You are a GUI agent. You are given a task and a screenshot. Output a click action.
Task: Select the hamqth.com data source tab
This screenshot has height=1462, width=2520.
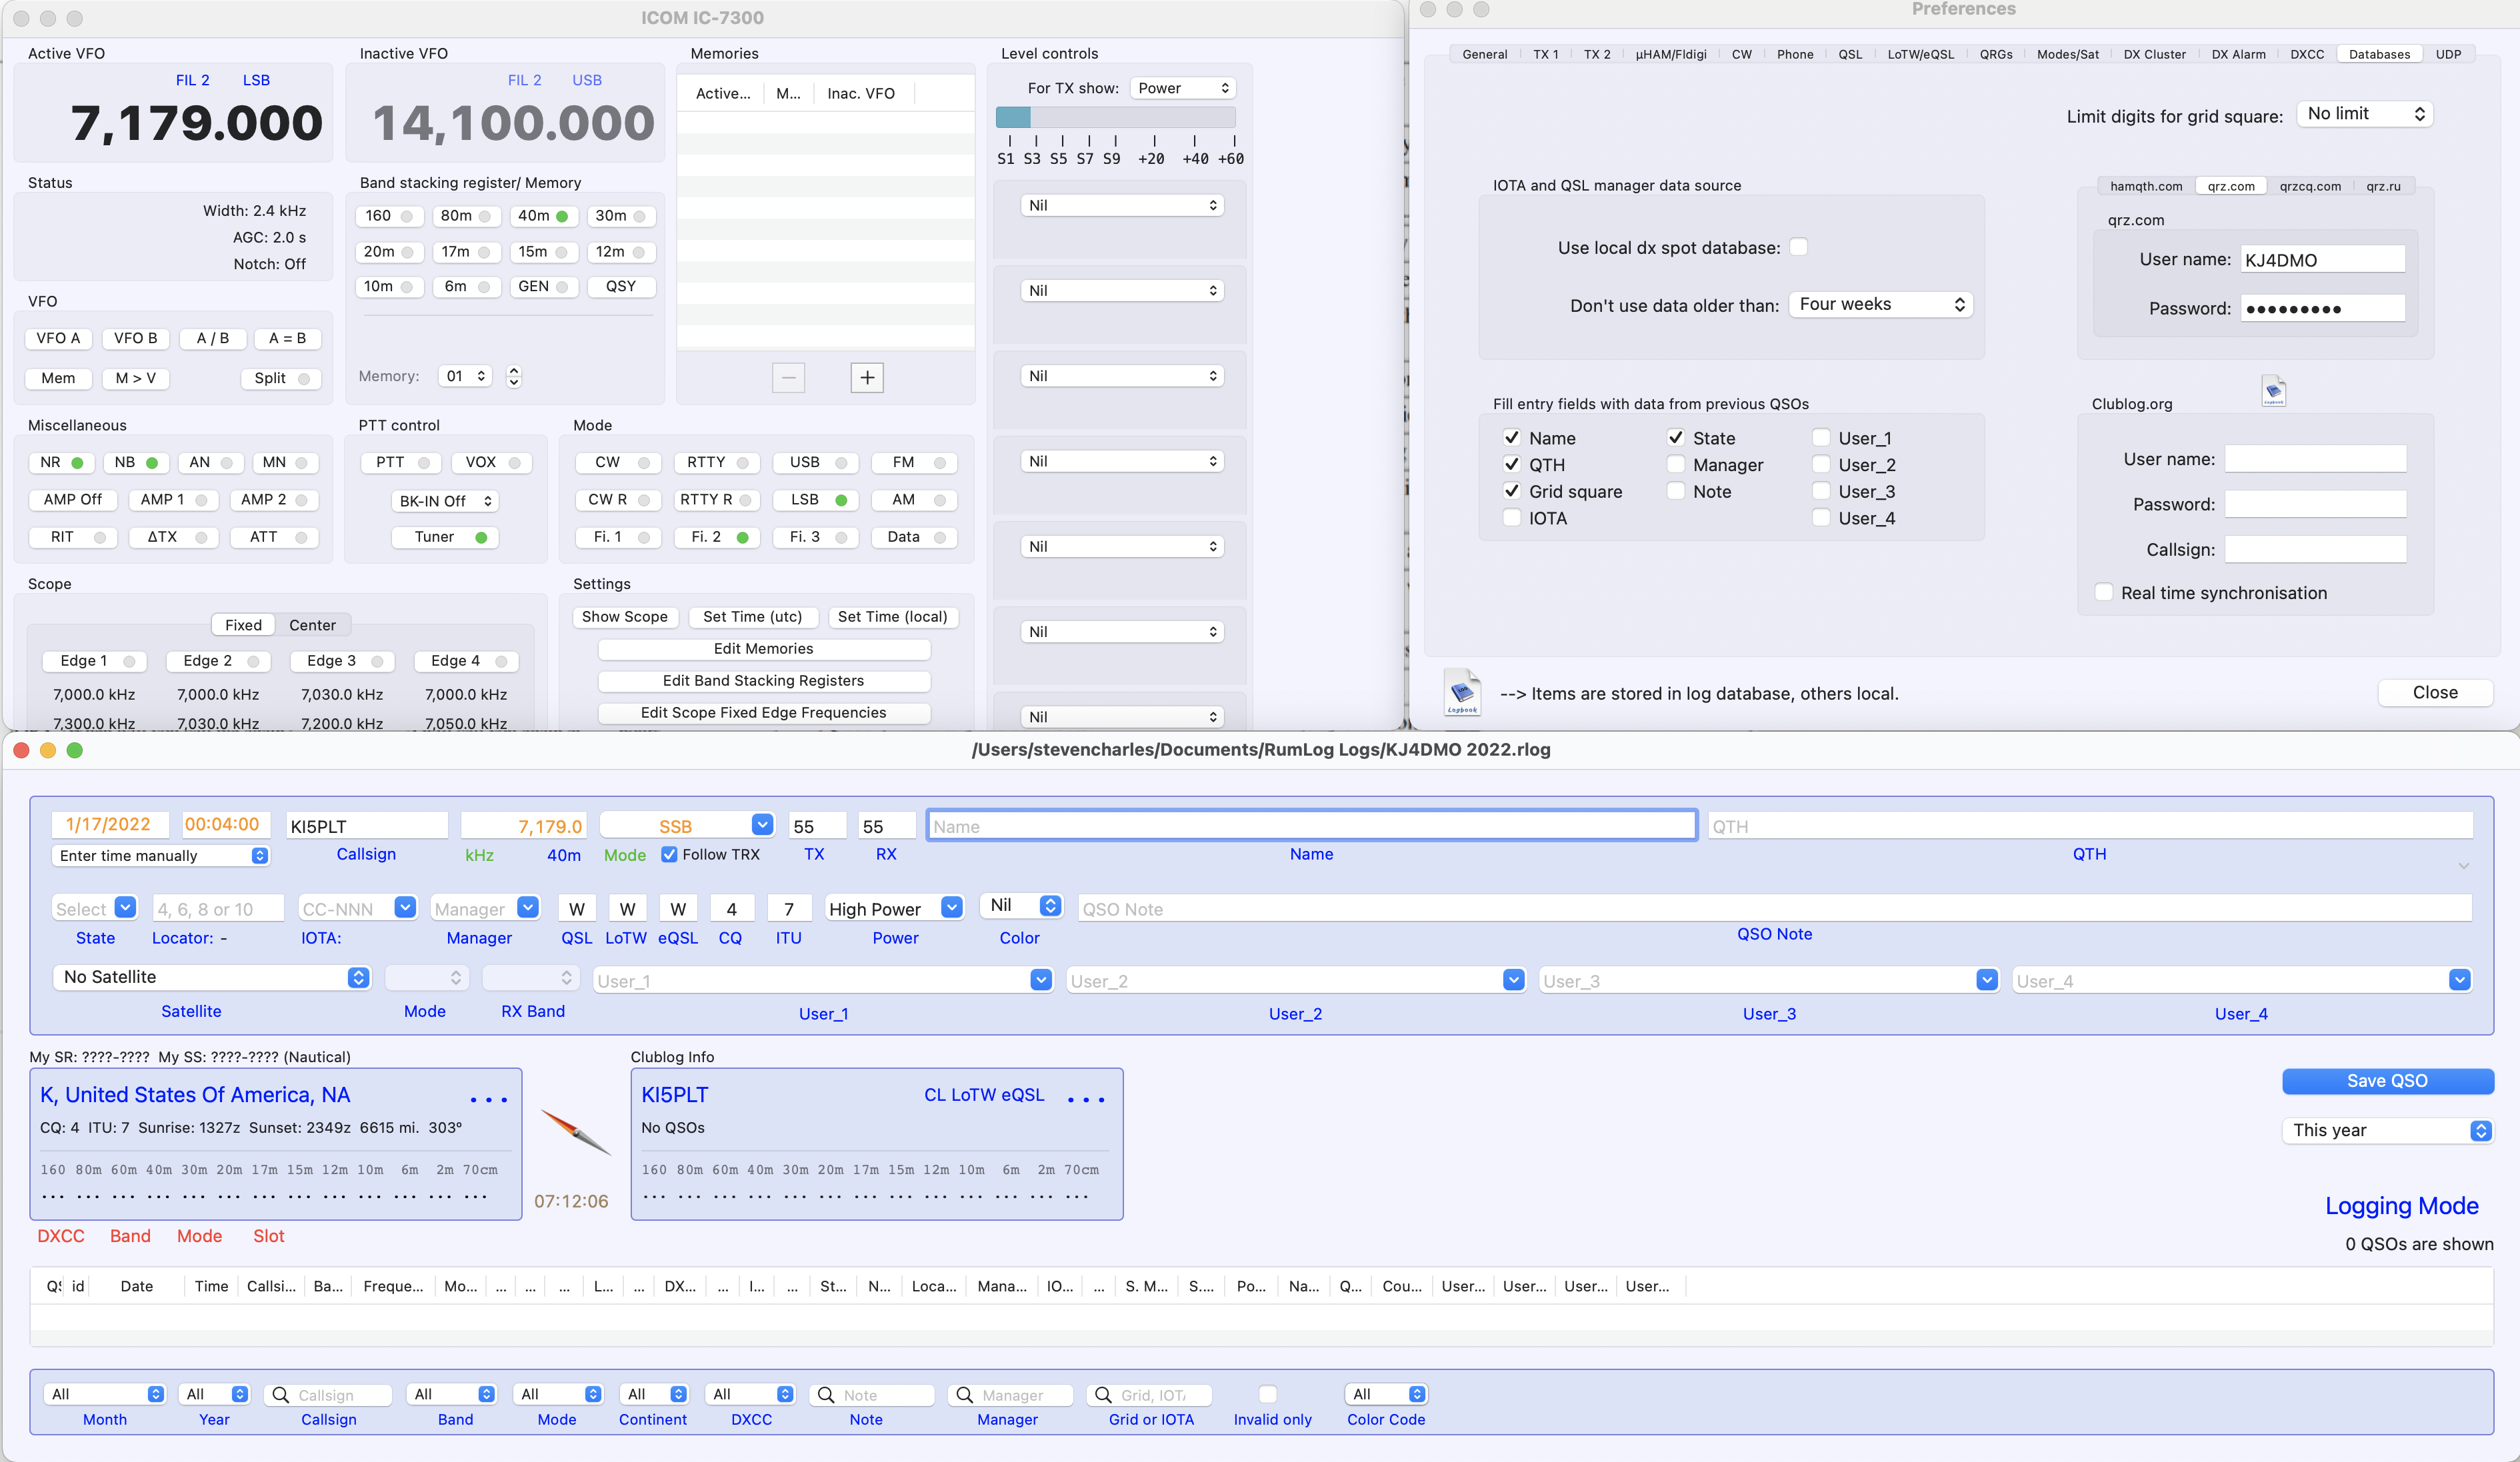(2146, 186)
